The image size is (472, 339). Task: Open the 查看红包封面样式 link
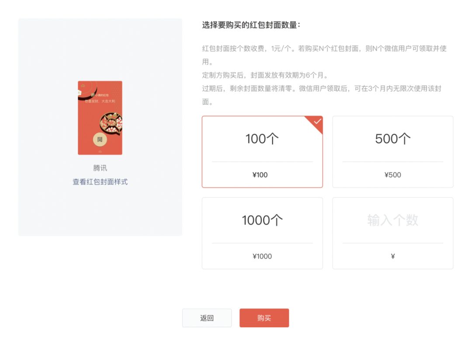tap(100, 181)
